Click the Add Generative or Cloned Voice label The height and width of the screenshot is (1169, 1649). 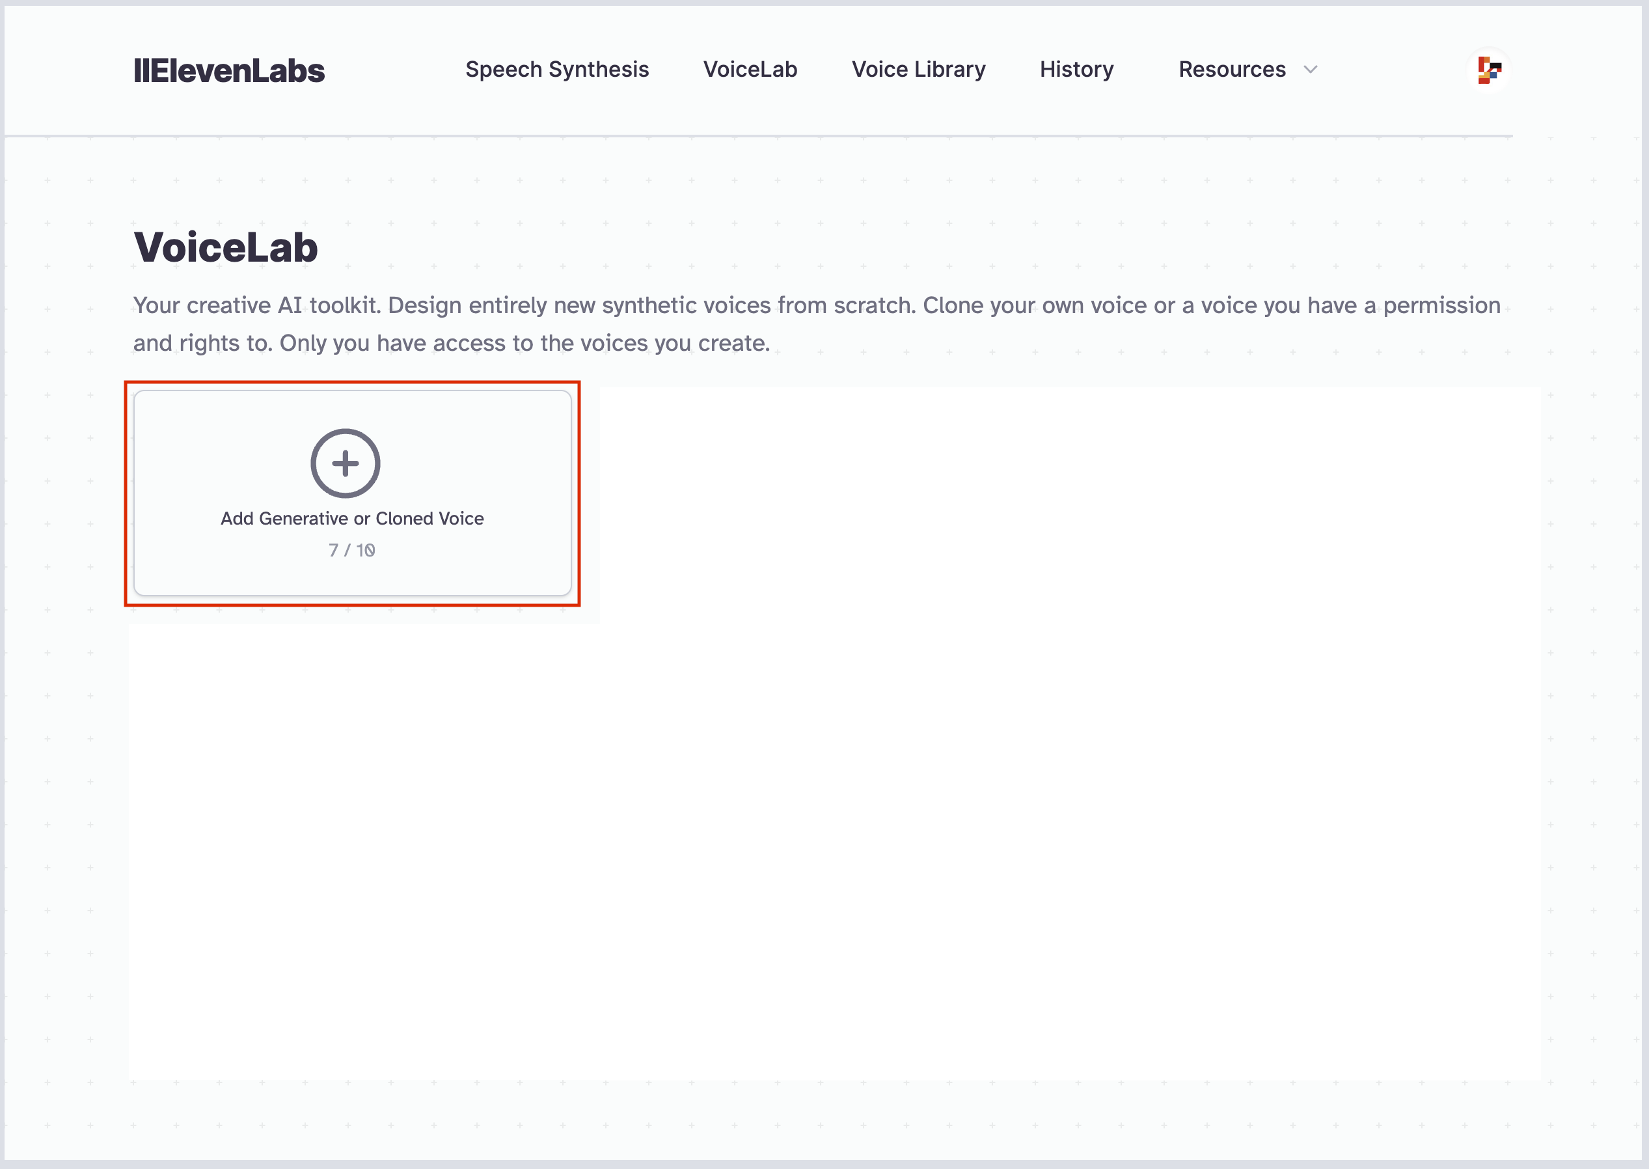352,517
